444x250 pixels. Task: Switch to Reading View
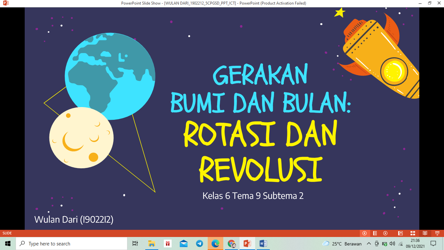(425, 233)
